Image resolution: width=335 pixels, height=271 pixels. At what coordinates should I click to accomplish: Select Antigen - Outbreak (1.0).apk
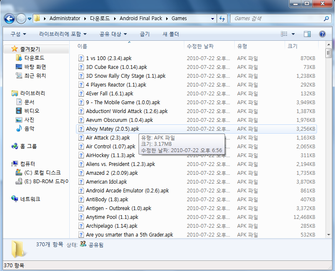[x=118, y=208]
